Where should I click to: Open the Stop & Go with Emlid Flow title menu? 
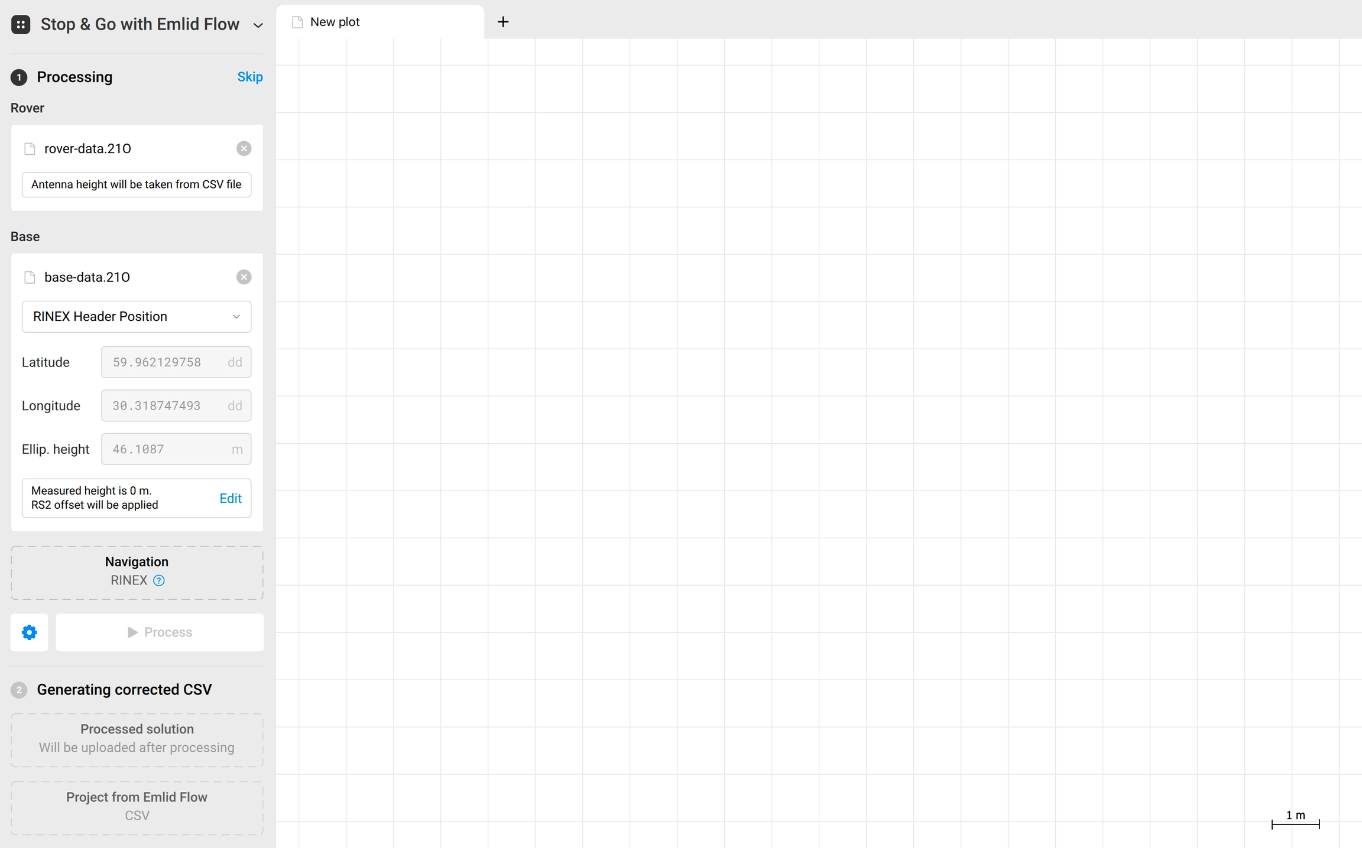pyautogui.click(x=140, y=24)
